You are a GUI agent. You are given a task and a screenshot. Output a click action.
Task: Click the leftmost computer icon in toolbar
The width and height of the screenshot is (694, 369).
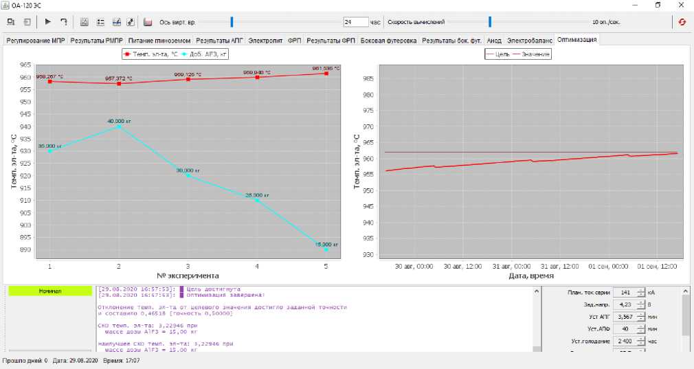[x=10, y=22]
